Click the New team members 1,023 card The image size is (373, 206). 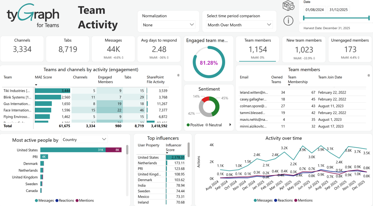click(x=304, y=49)
